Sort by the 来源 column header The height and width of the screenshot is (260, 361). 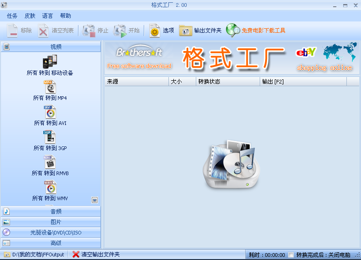(x=136, y=82)
